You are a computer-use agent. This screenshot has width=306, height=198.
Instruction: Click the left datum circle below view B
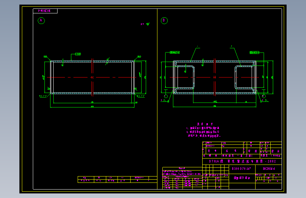[x=166, y=96]
